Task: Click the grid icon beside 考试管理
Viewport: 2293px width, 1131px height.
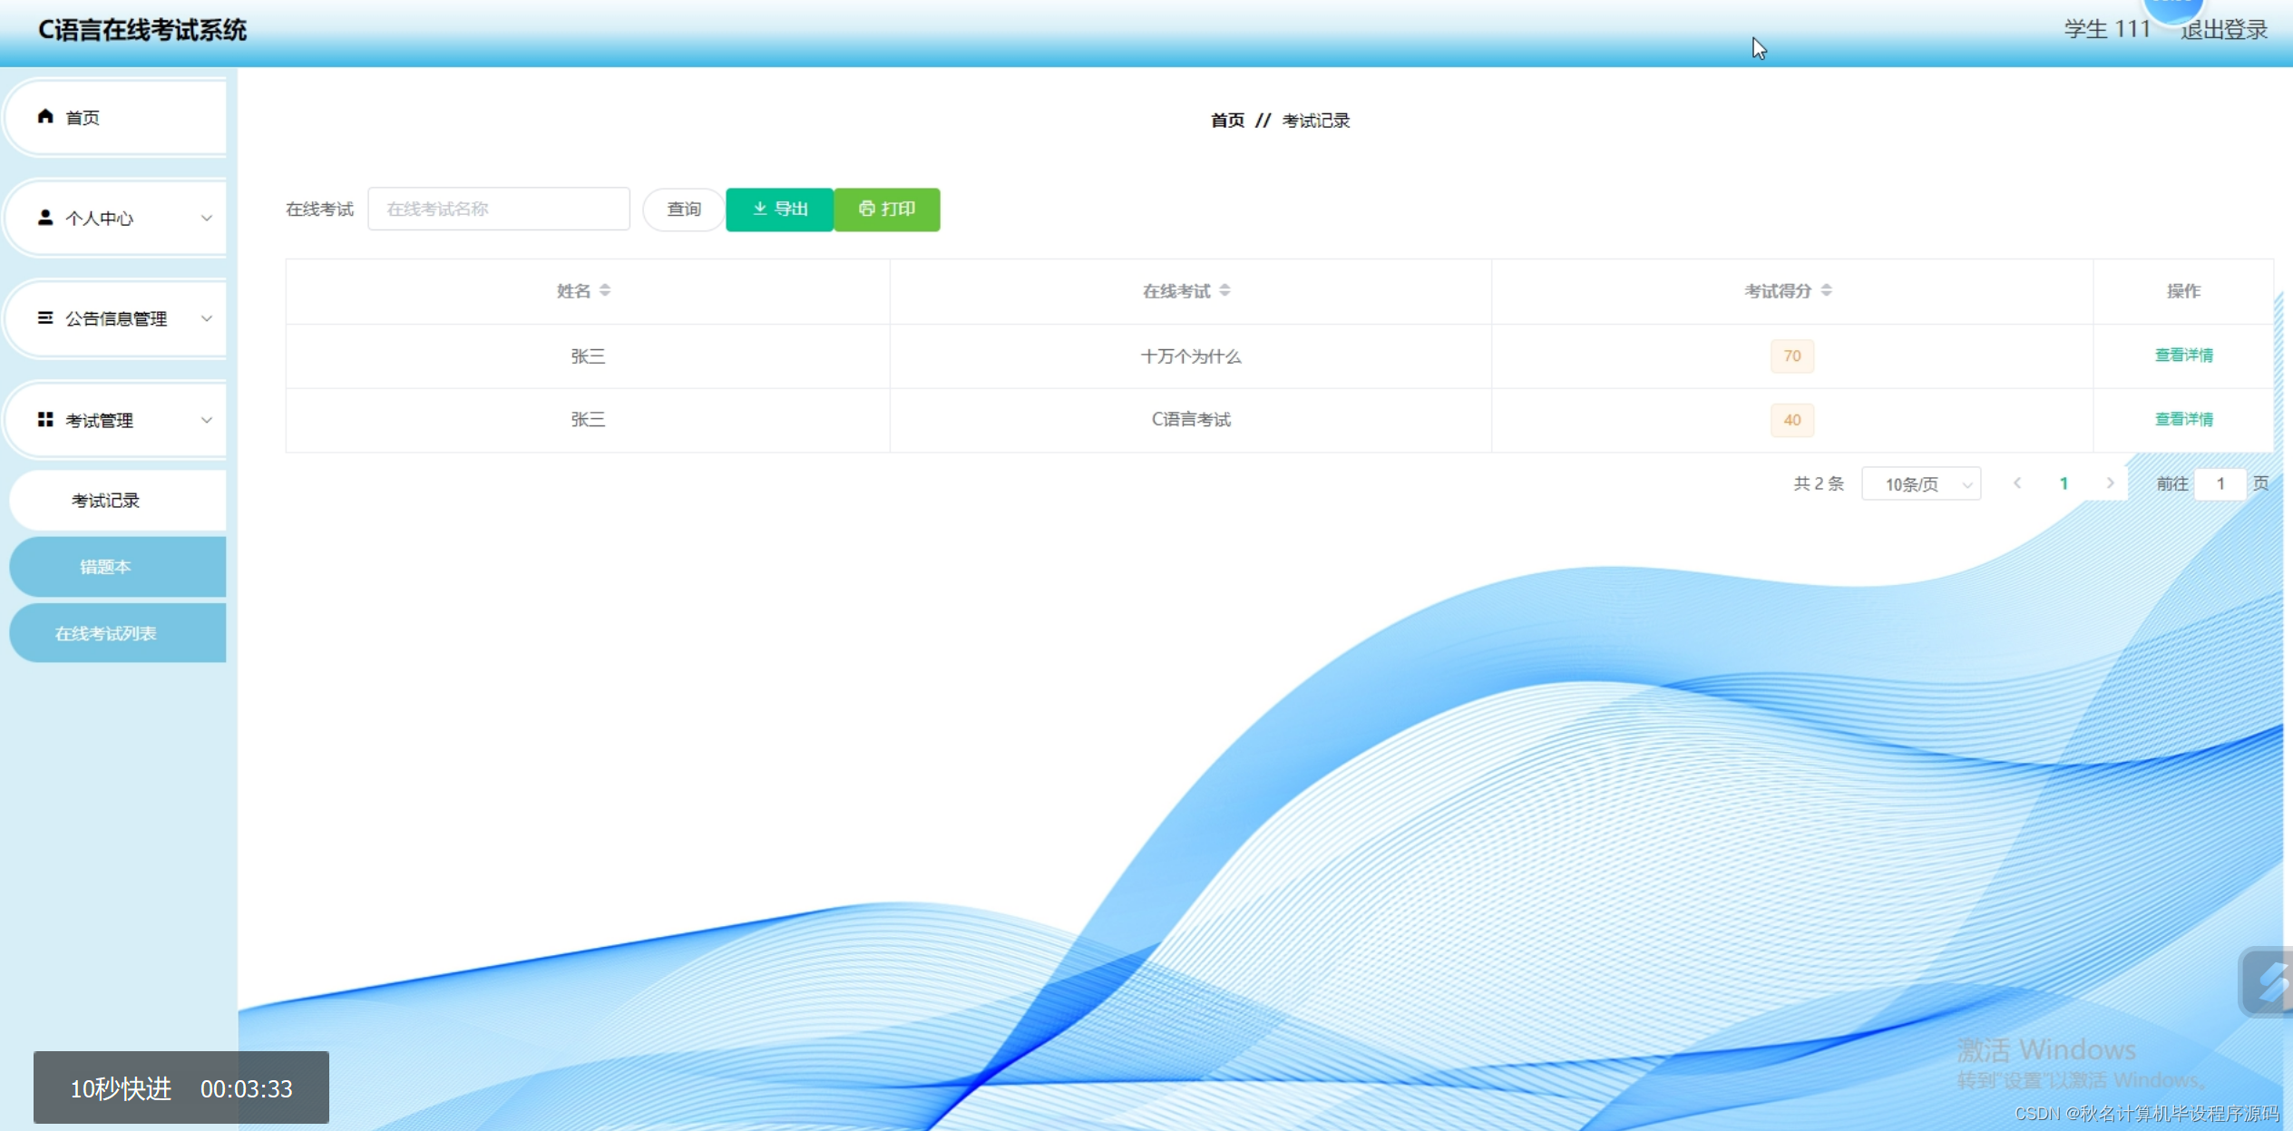Action: point(44,420)
